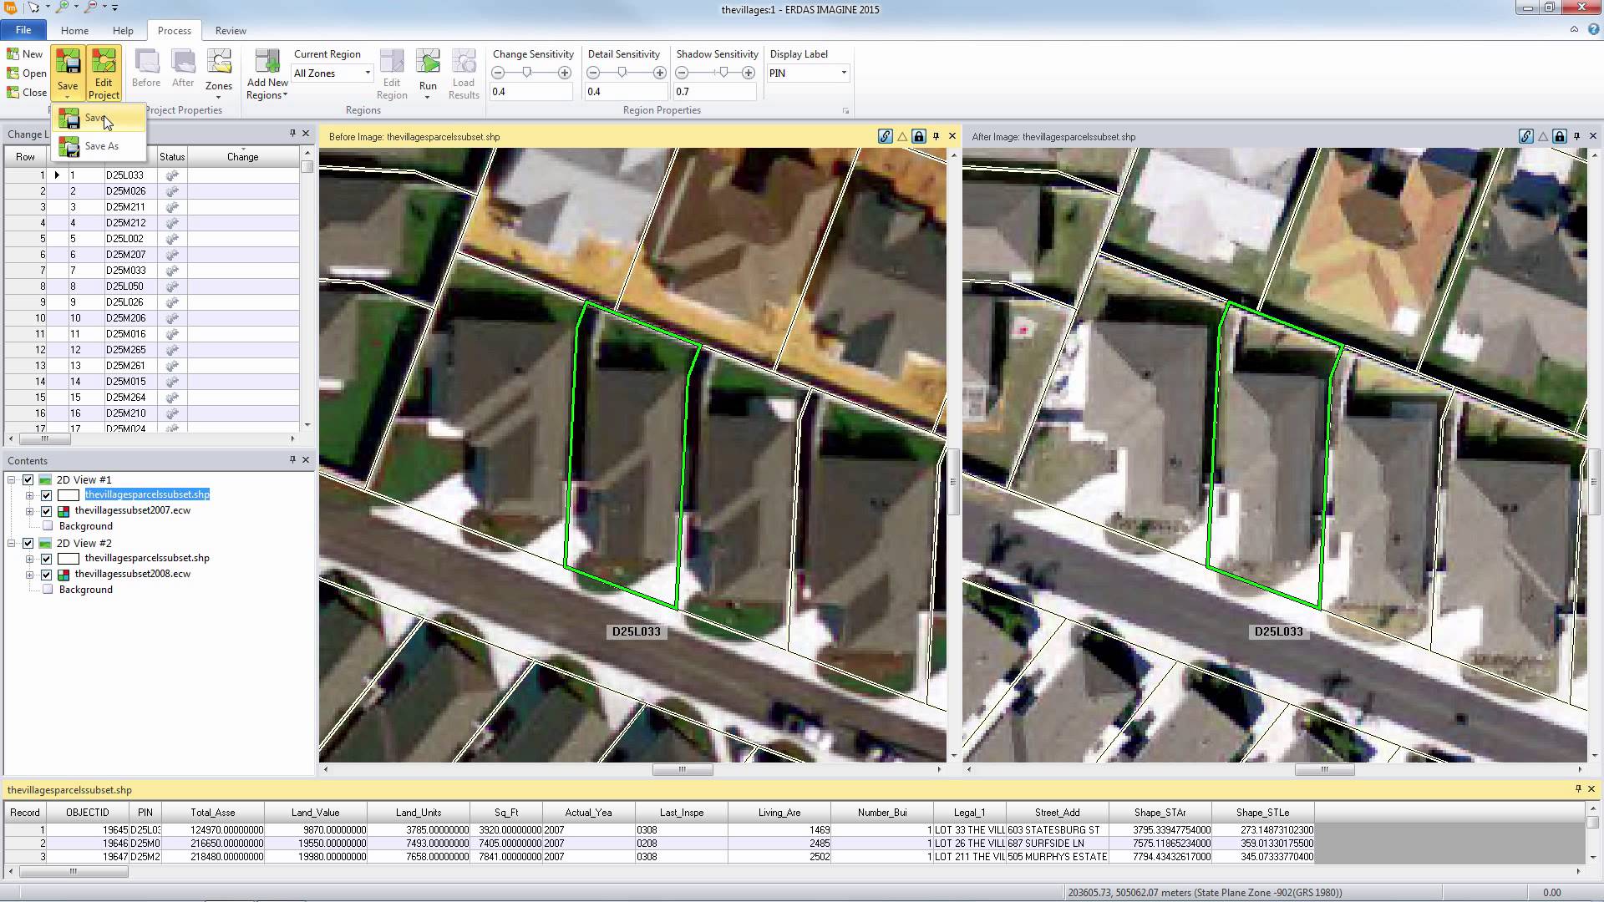Open the File menu button
The width and height of the screenshot is (1604, 902).
pyautogui.click(x=23, y=31)
